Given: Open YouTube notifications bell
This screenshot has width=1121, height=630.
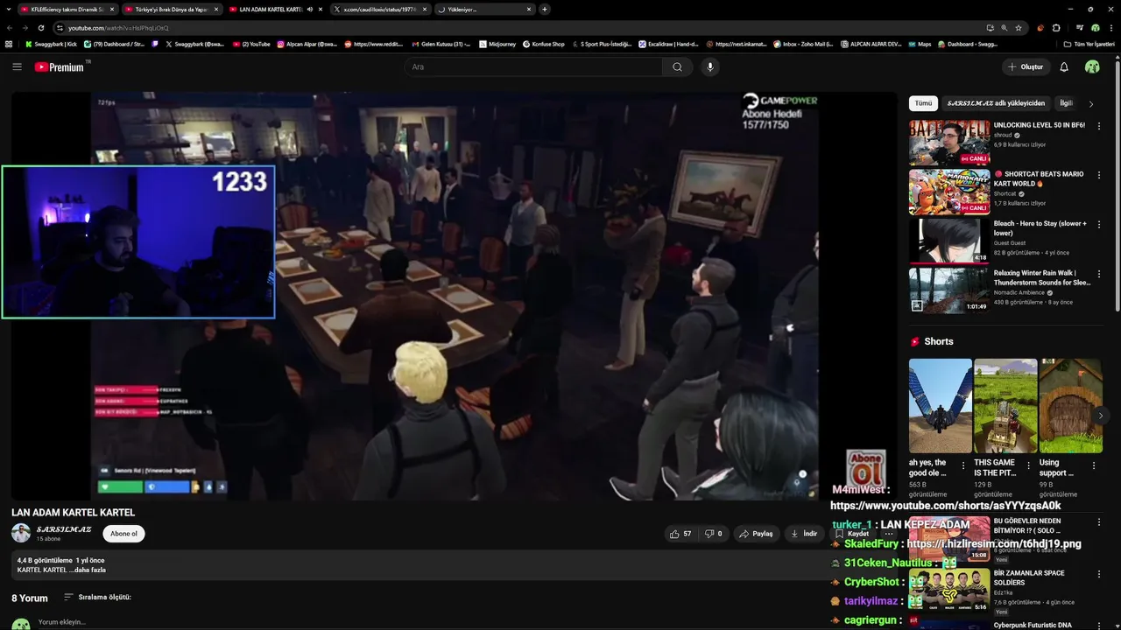Looking at the screenshot, I should click(1064, 66).
